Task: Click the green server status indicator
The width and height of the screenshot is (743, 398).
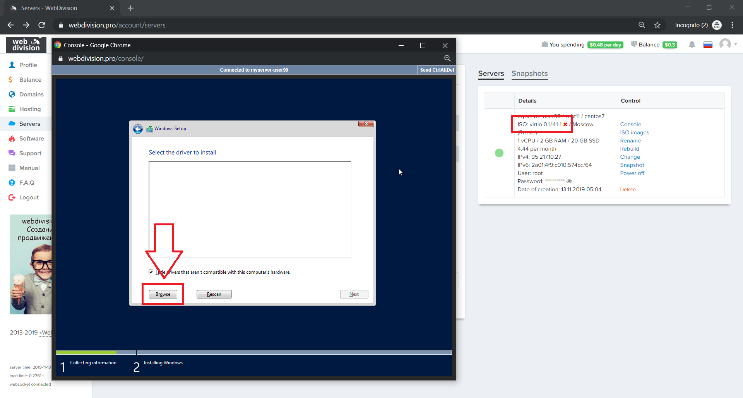Action: [499, 153]
